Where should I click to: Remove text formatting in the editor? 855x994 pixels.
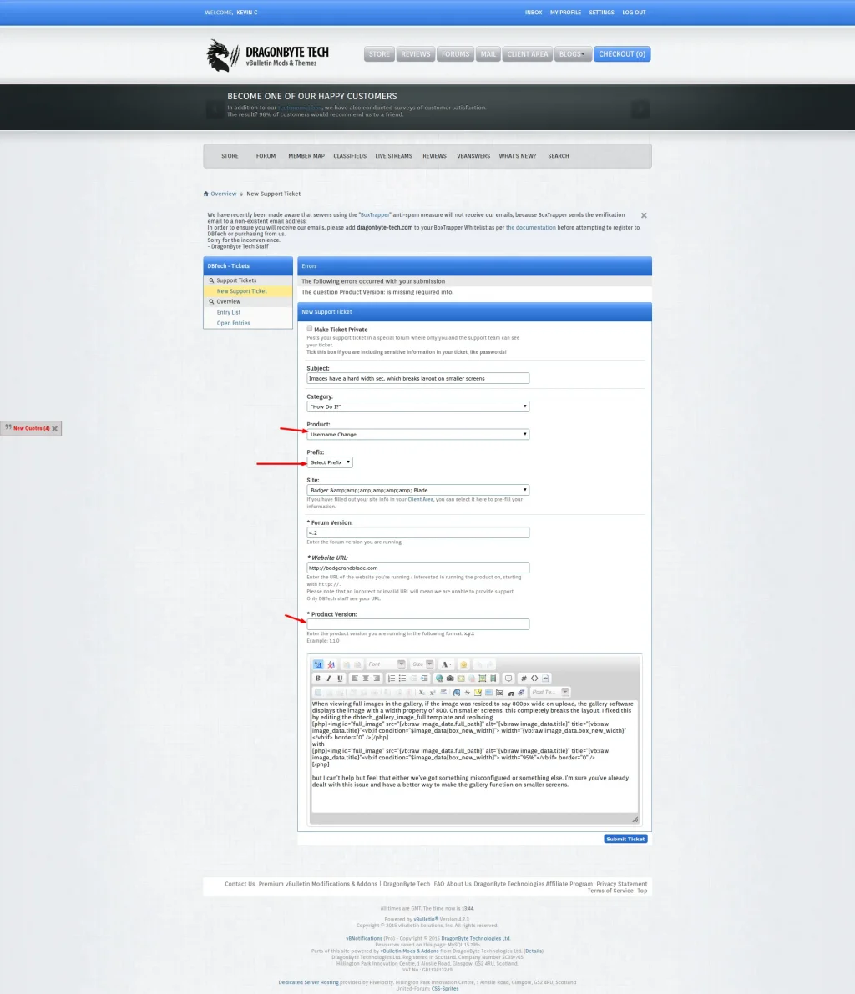pyautogui.click(x=331, y=664)
